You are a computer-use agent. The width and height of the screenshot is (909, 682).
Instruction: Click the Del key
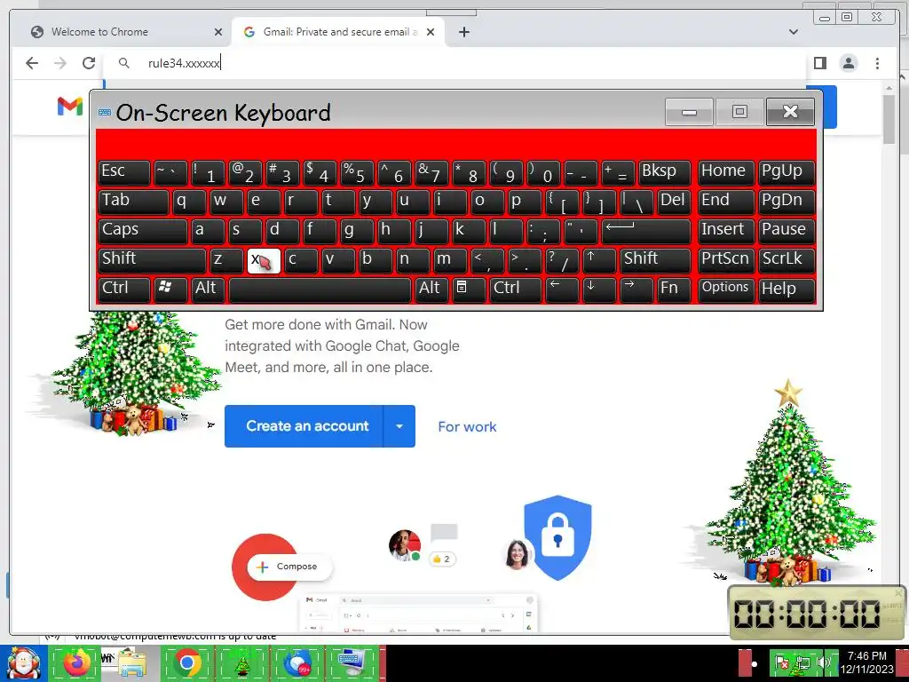(x=674, y=202)
